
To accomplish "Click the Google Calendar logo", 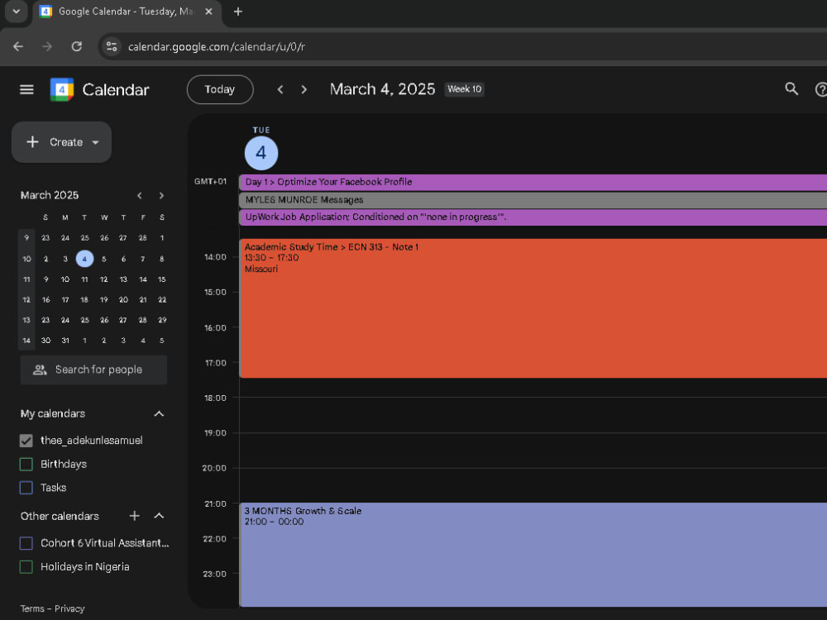I will [62, 89].
